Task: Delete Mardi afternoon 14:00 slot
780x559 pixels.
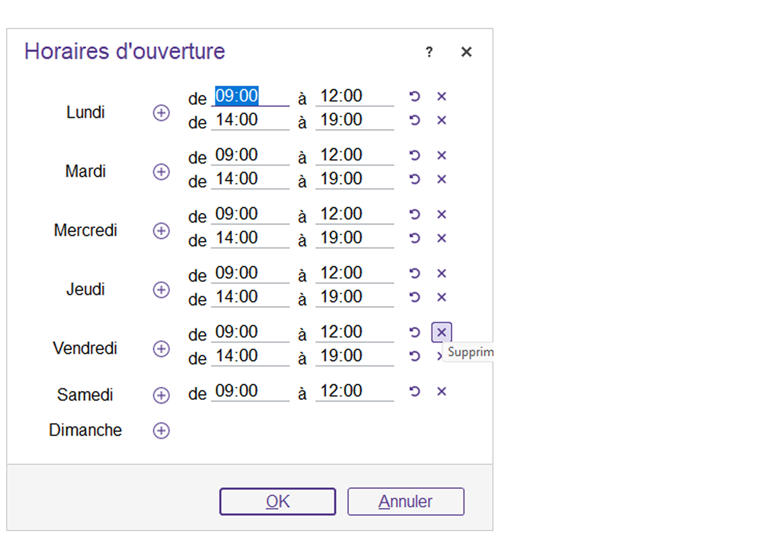Action: click(441, 179)
